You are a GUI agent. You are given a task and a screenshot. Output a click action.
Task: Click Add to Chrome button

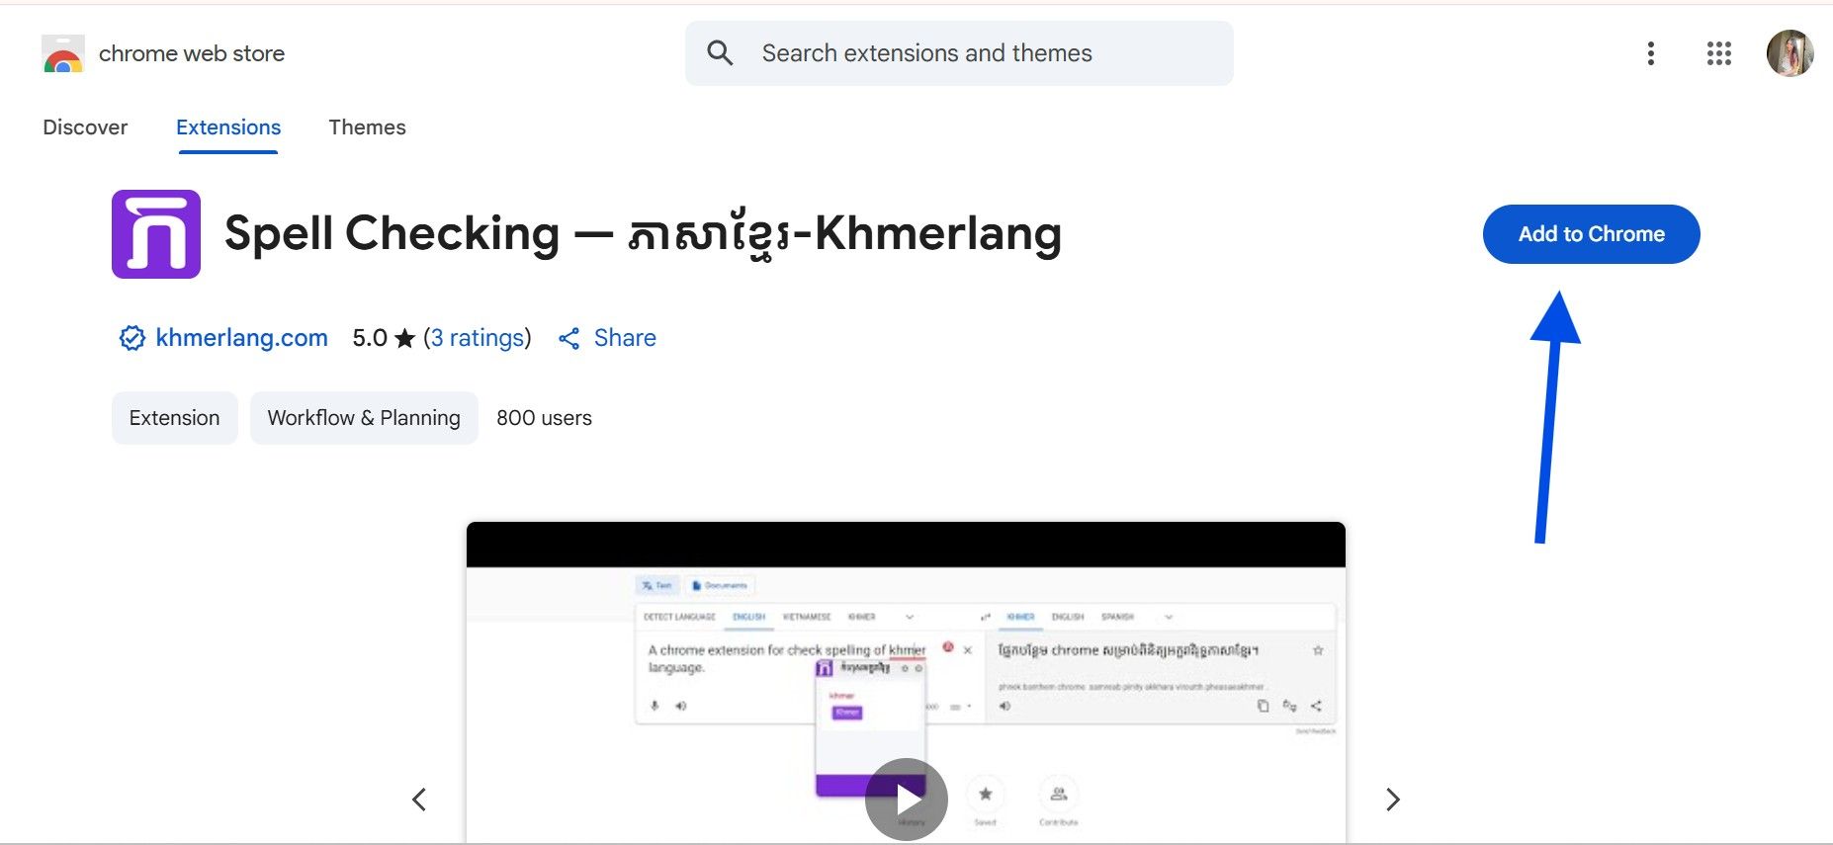[1591, 234]
